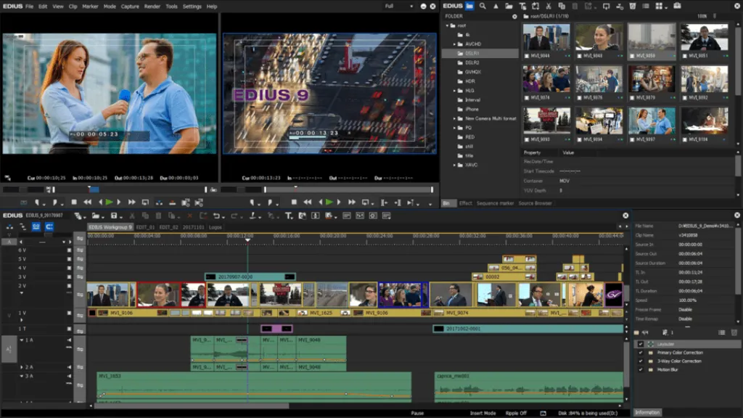Viewport: 743px width, 418px height.
Task: Click stop button under the player monitor
Action: point(74,202)
